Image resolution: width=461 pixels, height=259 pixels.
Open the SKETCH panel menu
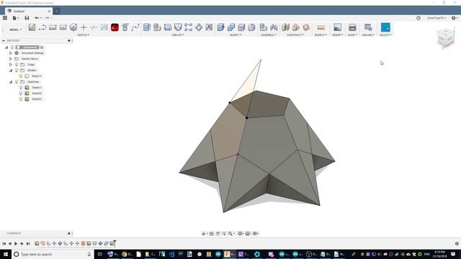84,35
